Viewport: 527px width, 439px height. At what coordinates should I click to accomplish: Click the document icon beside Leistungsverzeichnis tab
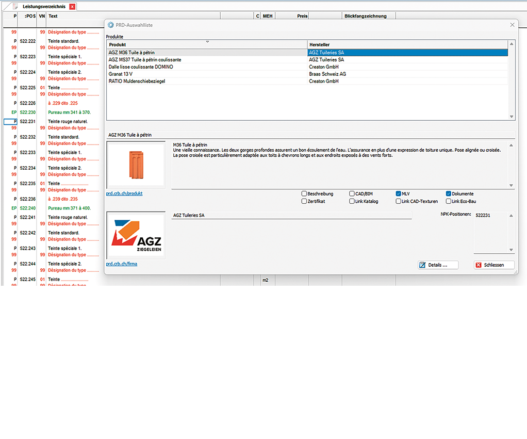coord(15,6)
